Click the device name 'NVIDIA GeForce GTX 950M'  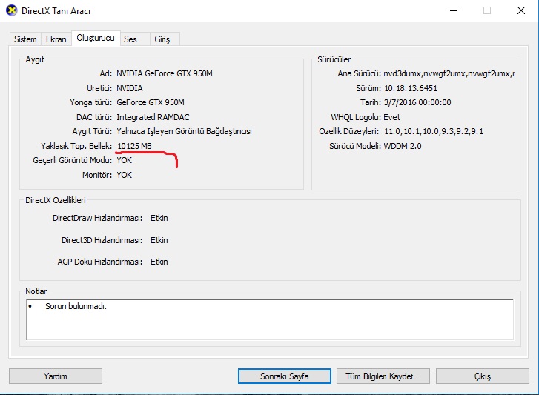(x=165, y=73)
